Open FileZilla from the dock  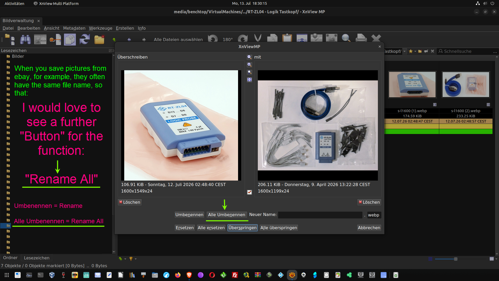[x=235, y=275]
